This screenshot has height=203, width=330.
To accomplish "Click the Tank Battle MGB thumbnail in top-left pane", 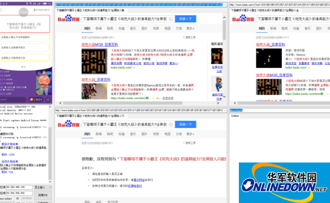I will pyautogui.click(x=94, y=61).
